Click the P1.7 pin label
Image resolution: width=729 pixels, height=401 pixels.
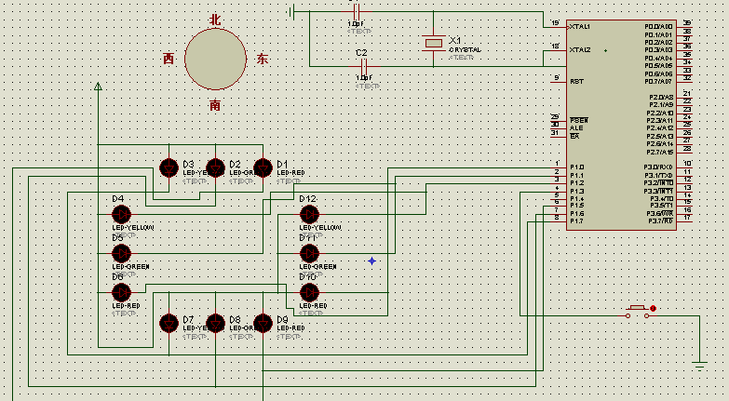click(x=577, y=221)
